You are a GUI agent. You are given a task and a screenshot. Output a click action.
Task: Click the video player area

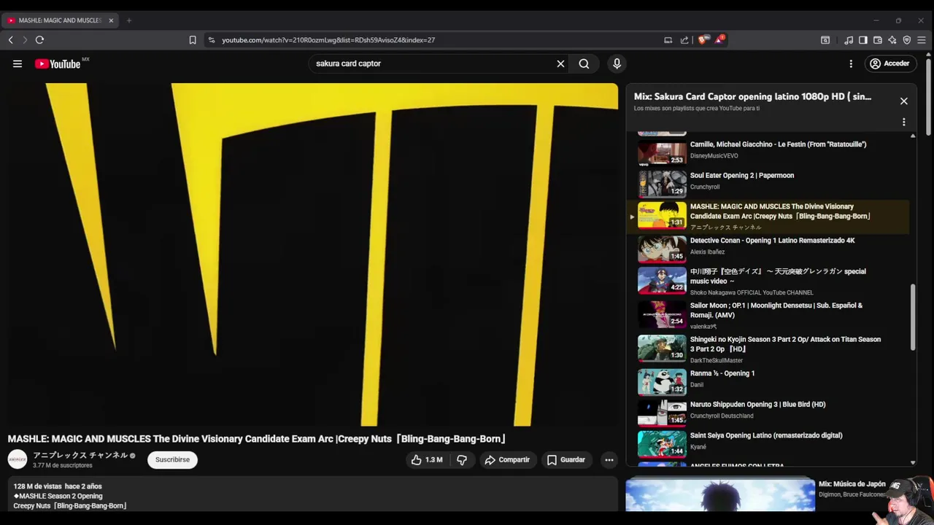click(312, 254)
